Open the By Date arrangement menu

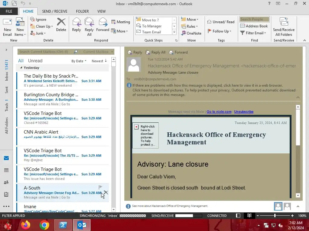[79, 61]
